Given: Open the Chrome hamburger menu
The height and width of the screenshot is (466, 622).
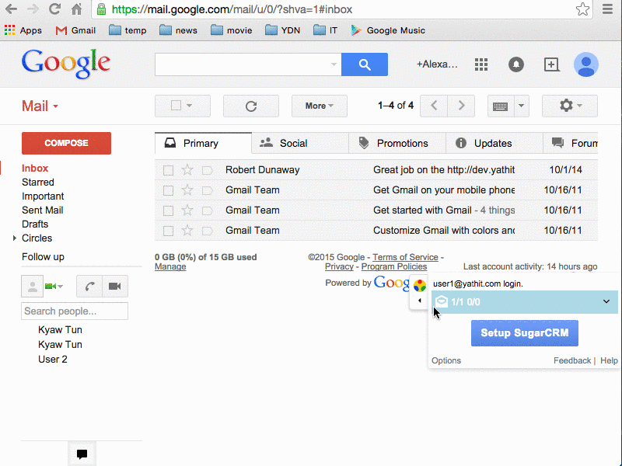Looking at the screenshot, I should [607, 9].
